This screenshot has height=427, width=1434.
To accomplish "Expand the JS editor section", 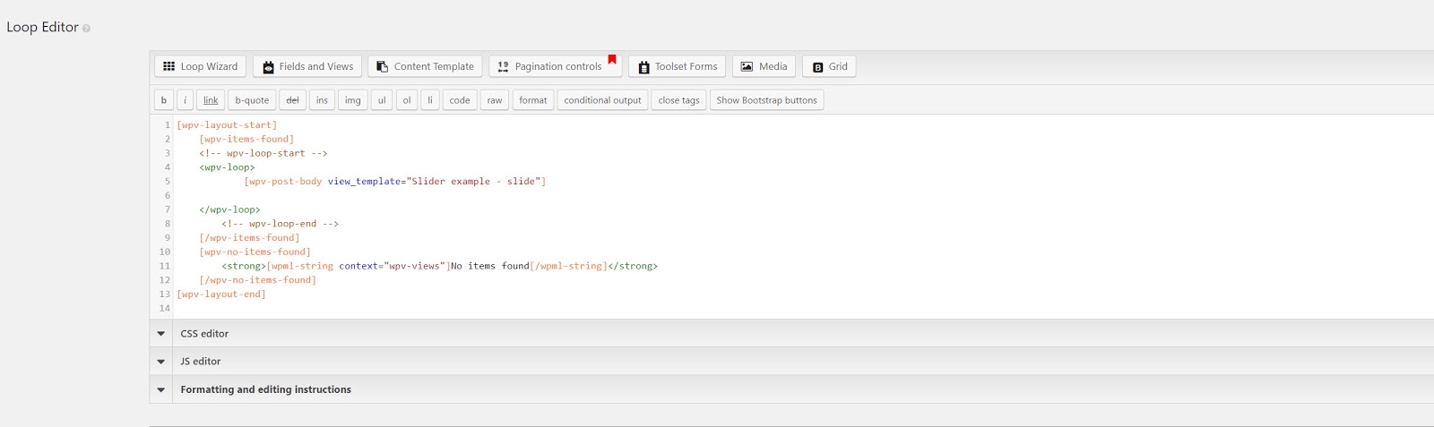I will (x=161, y=362).
